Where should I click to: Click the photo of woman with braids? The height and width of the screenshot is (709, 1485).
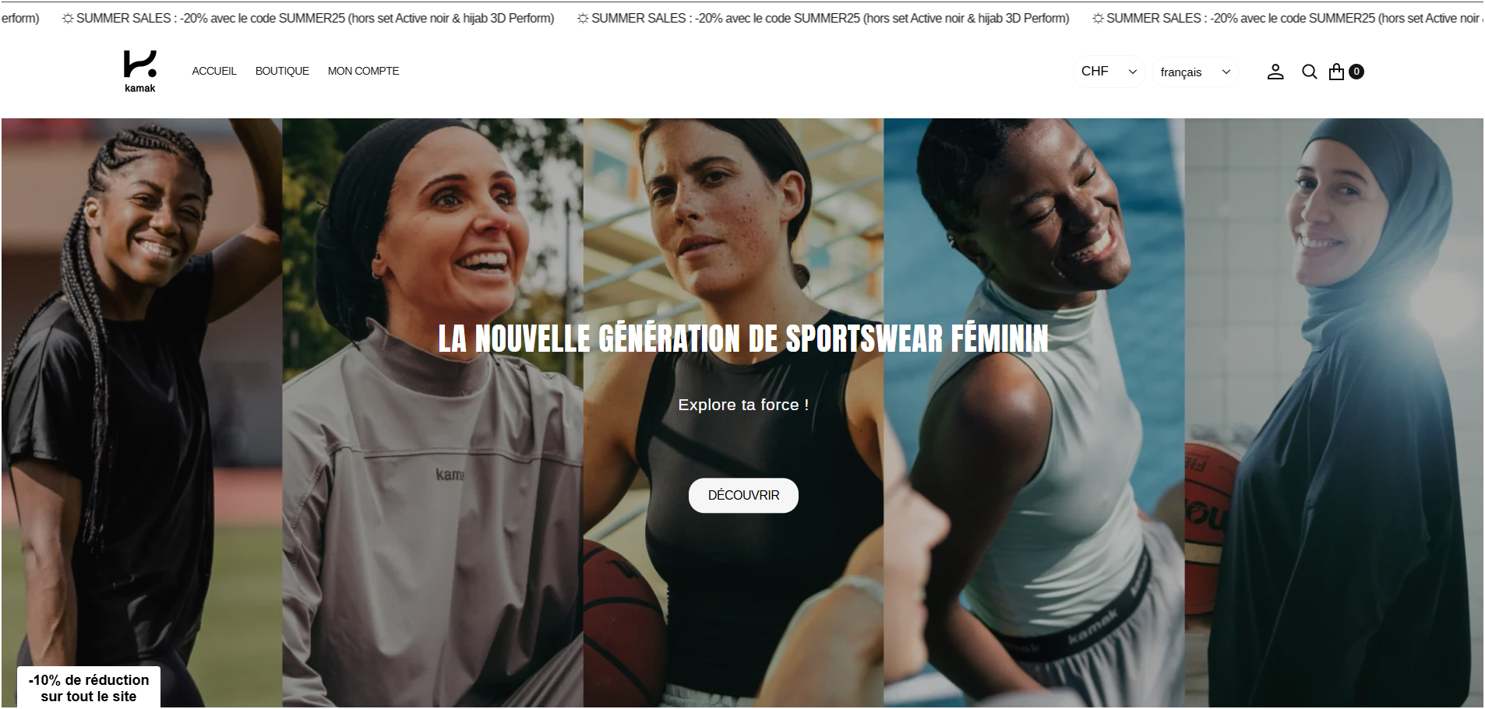pyautogui.click(x=142, y=412)
